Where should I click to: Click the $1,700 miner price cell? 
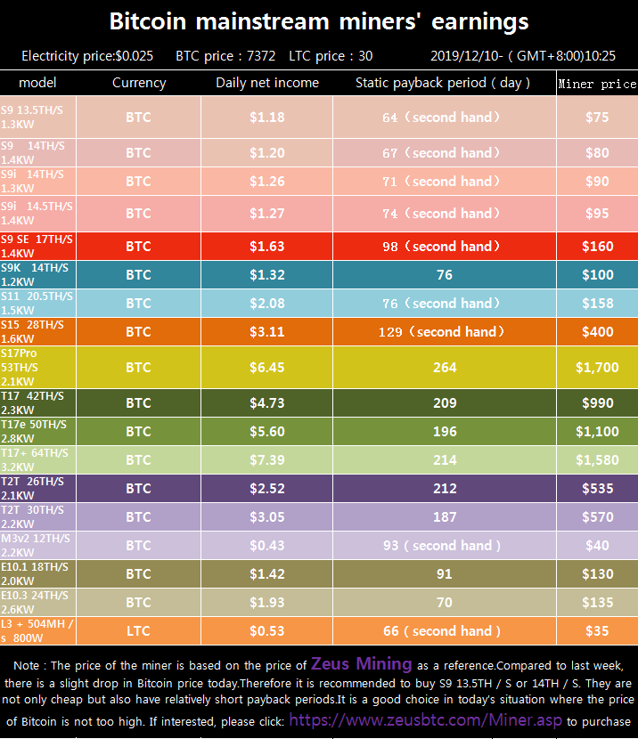[597, 367]
